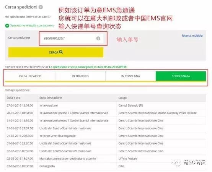
Task: Click the date 02-02-2016 00:59:00
Action: coord(20,151)
